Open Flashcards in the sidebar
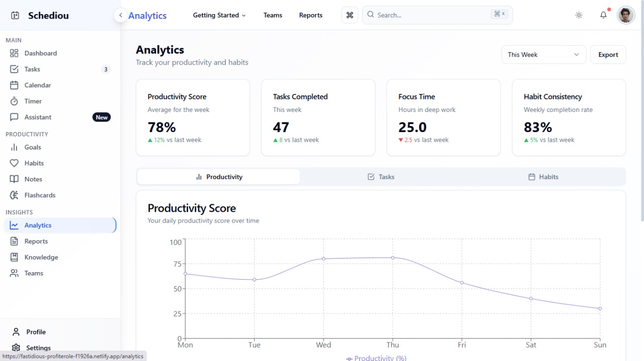The height and width of the screenshot is (361, 644). coord(60,195)
